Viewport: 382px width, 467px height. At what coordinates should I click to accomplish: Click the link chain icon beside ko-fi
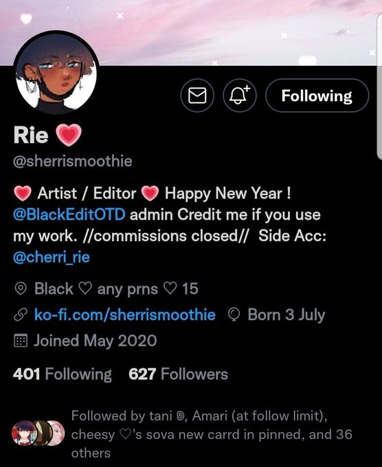point(21,315)
